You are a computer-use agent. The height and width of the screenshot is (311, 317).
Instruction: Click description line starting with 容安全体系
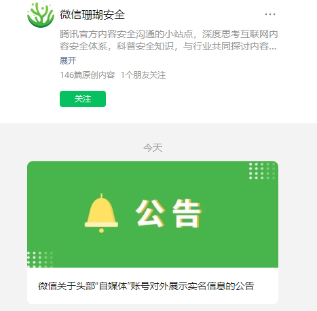168,46
